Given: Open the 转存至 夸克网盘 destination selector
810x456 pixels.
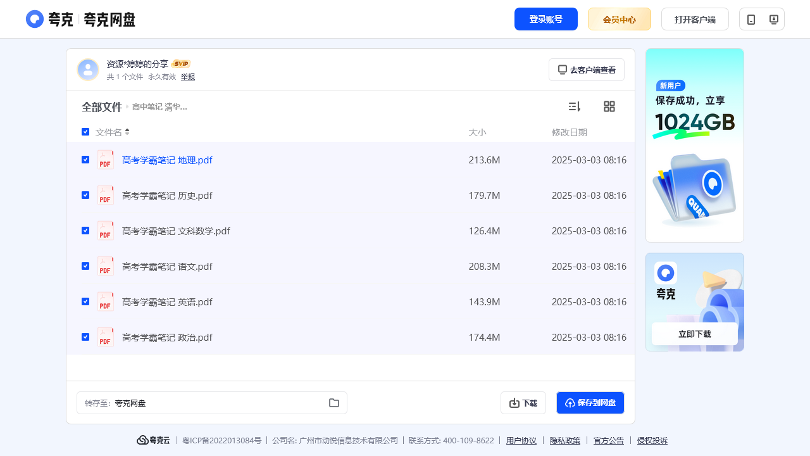Looking at the screenshot, I should (x=212, y=403).
